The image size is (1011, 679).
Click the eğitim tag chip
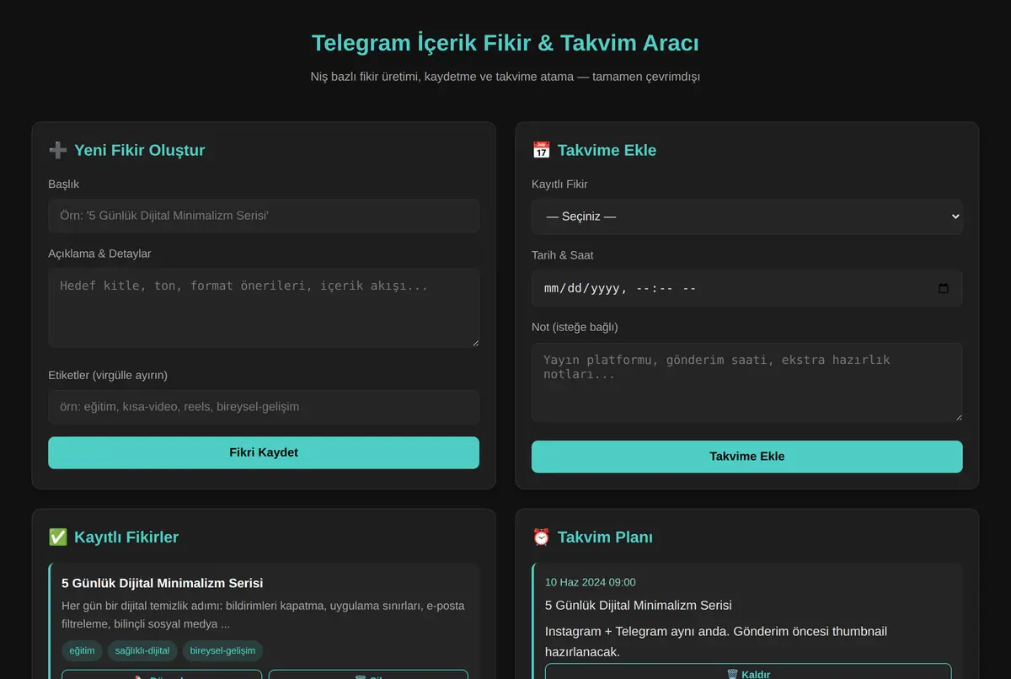point(82,650)
